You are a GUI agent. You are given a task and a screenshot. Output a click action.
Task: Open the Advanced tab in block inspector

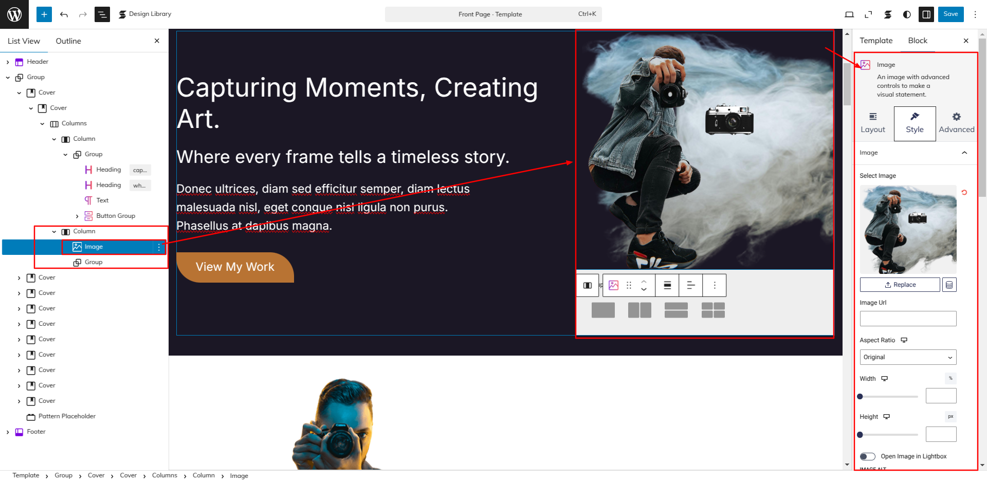[957, 124]
